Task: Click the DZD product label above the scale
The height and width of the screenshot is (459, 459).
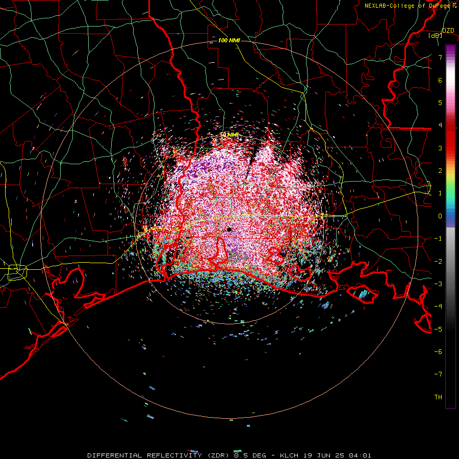Action: [x=448, y=31]
